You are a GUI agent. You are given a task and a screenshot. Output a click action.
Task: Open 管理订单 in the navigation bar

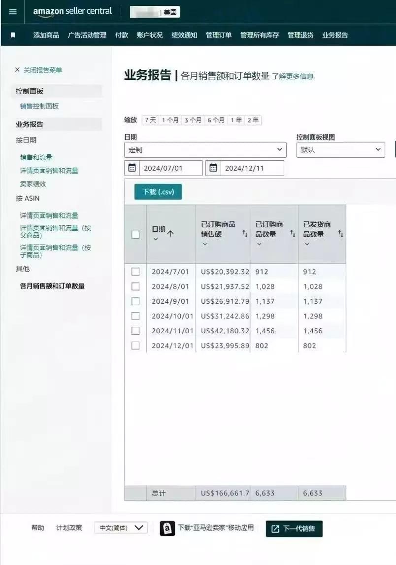tap(219, 35)
